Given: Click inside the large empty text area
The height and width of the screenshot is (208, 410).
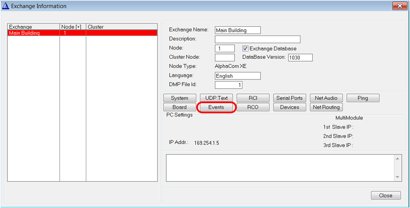Looking at the screenshot, I should click(x=280, y=168).
